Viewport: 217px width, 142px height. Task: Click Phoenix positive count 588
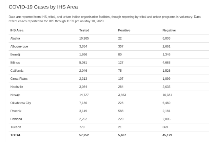click(x=121, y=111)
